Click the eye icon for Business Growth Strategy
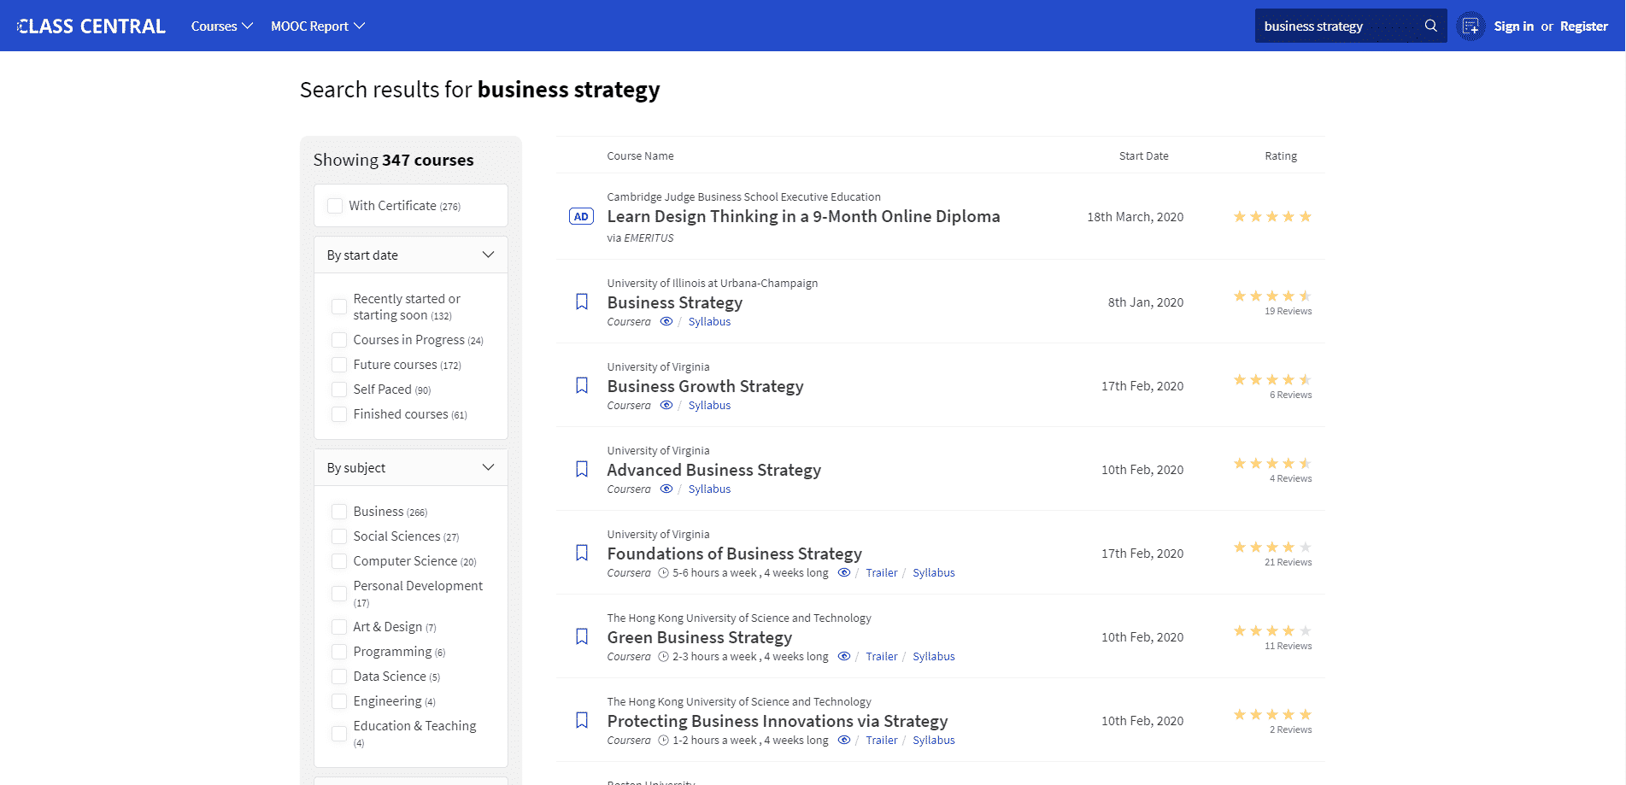 click(x=666, y=406)
